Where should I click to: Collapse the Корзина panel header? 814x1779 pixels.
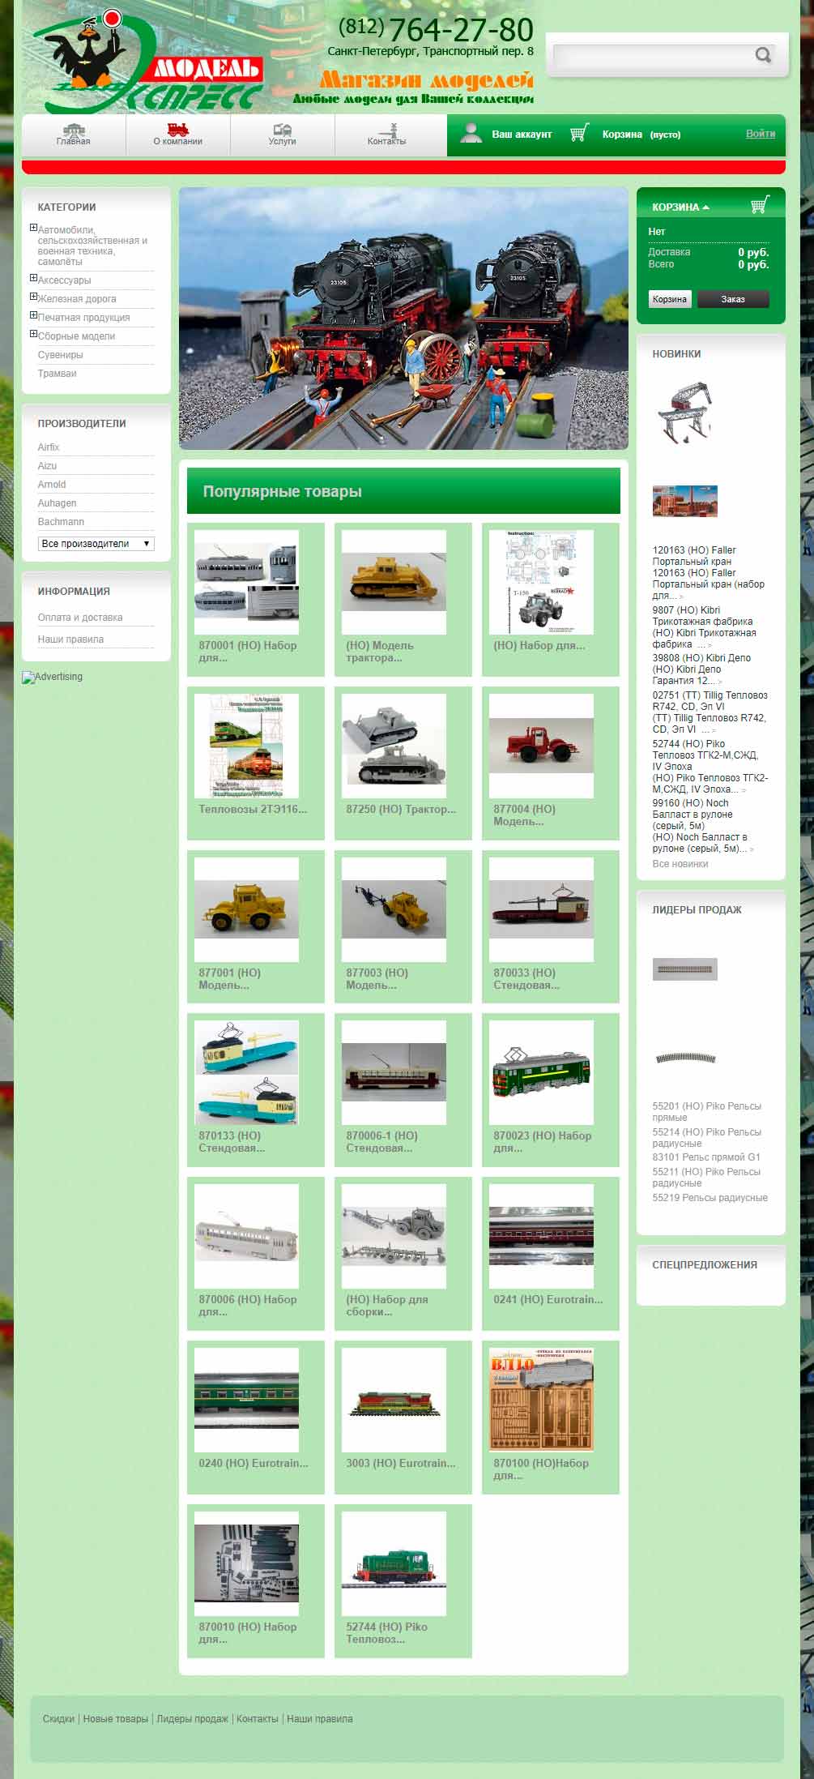pos(680,207)
